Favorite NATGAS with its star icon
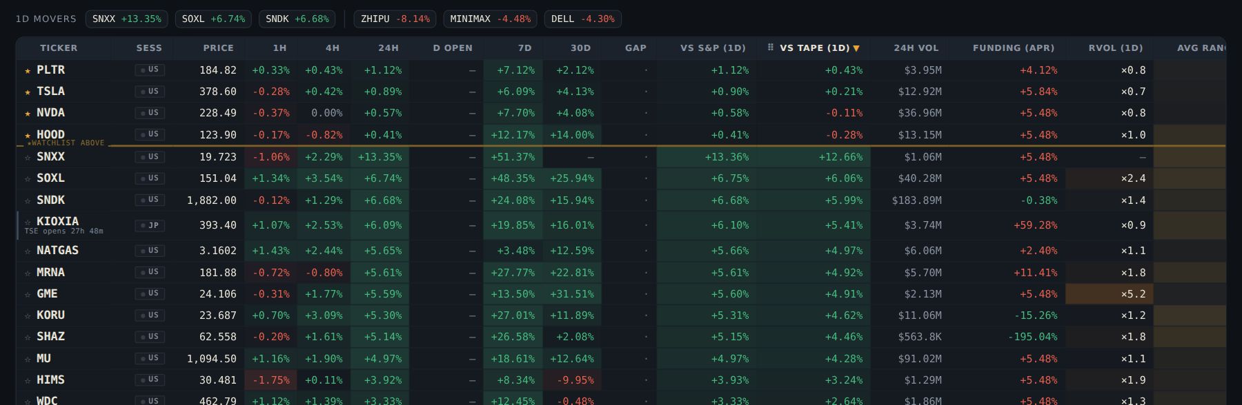The height and width of the screenshot is (405, 1242). pyautogui.click(x=28, y=251)
